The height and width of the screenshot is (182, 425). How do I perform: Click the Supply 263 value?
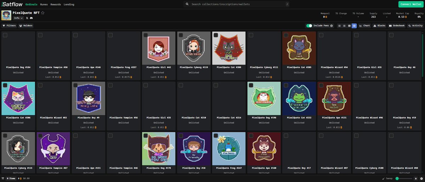click(373, 17)
